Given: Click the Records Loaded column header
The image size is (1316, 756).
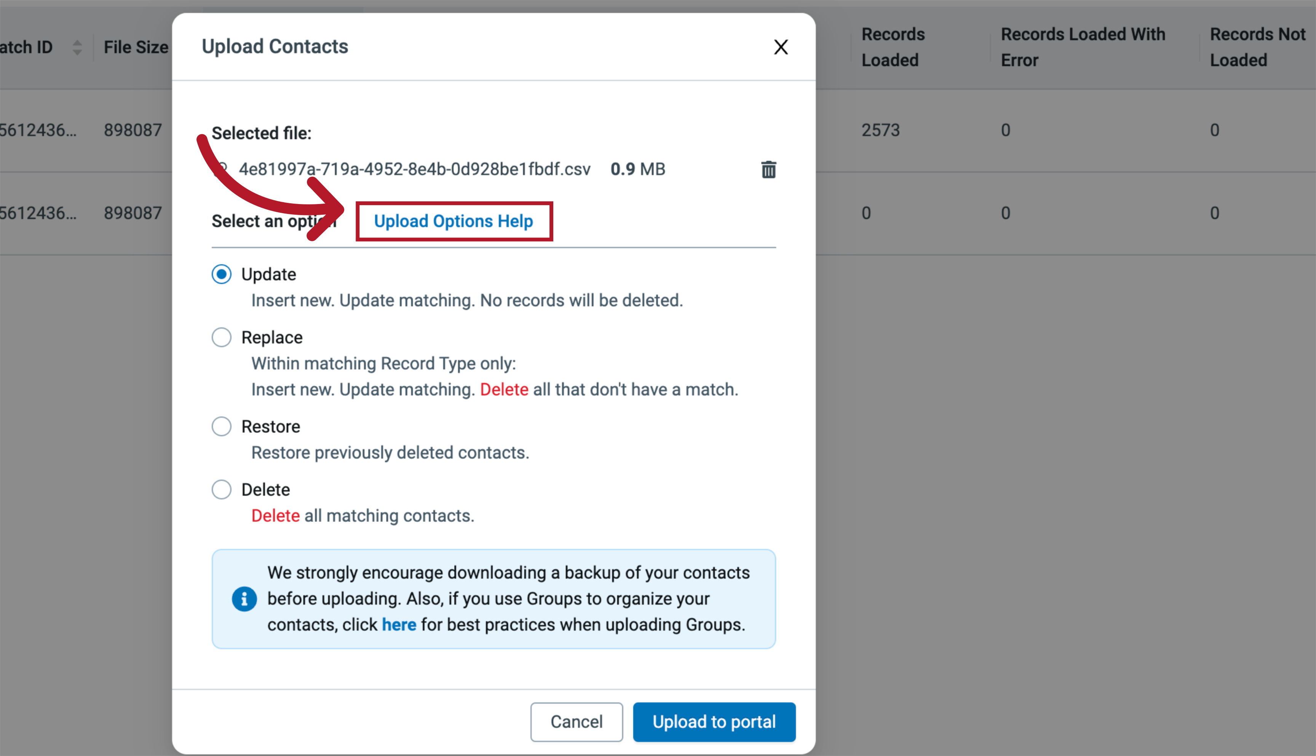Looking at the screenshot, I should [x=893, y=47].
